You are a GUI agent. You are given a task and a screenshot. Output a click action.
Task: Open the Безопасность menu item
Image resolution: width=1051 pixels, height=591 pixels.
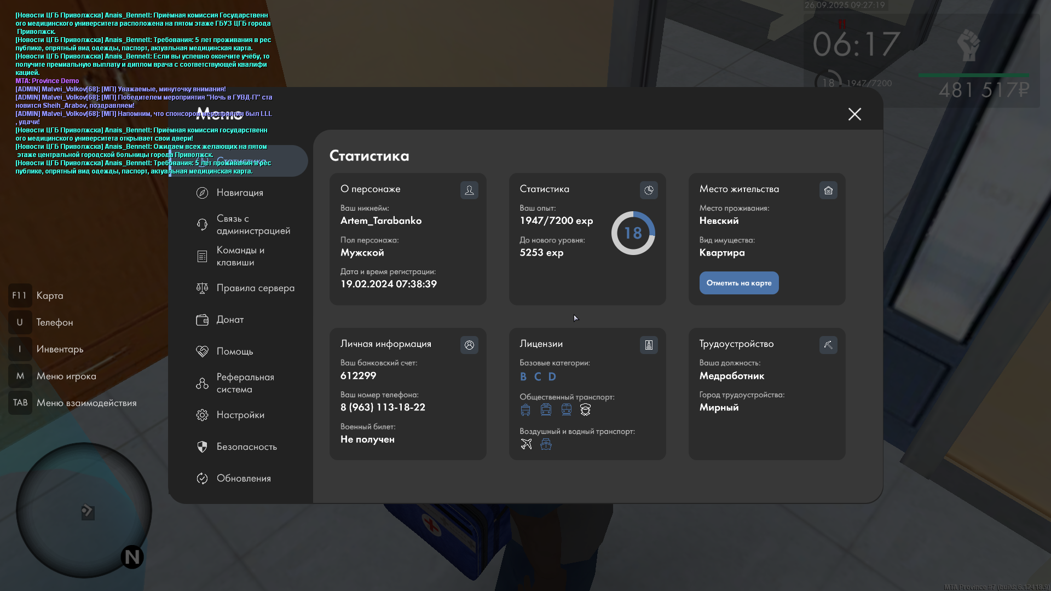[246, 447]
